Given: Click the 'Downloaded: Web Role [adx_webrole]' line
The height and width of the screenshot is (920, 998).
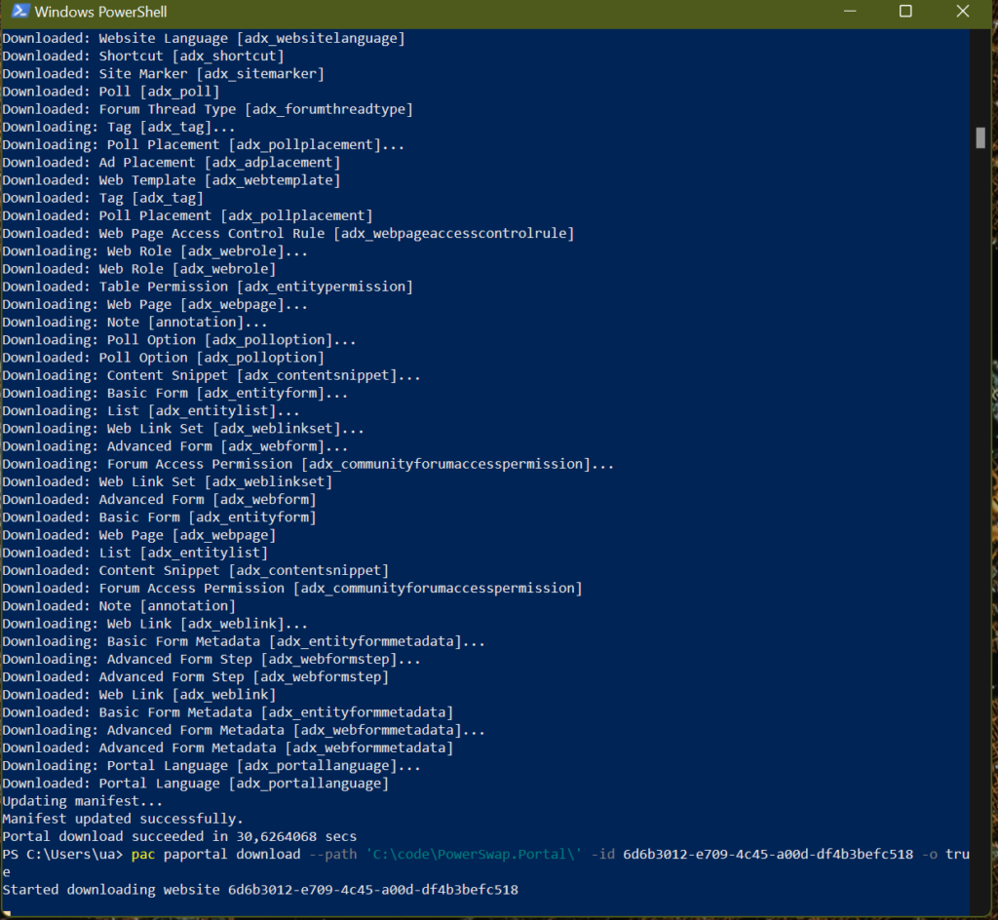Looking at the screenshot, I should pyautogui.click(x=139, y=269).
